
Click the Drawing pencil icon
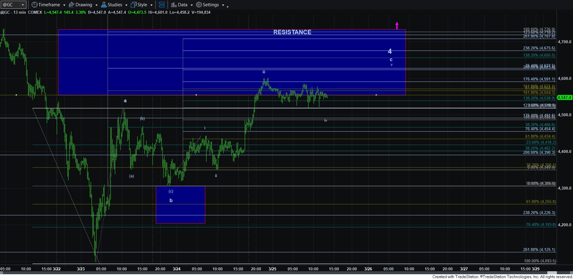[x=72, y=5]
